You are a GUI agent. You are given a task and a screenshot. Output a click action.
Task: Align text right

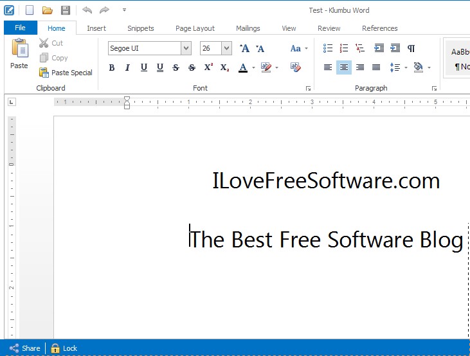pos(360,67)
